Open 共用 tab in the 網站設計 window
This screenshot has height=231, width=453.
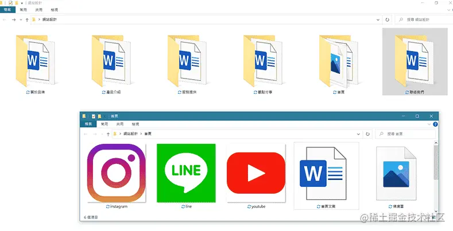click(x=38, y=10)
